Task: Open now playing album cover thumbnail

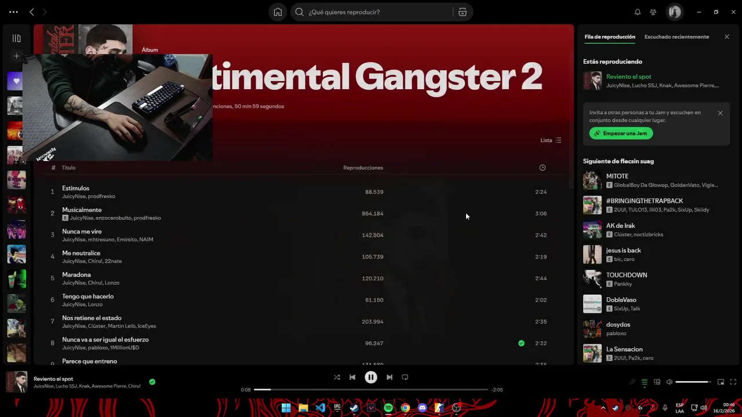Action: tap(16, 382)
